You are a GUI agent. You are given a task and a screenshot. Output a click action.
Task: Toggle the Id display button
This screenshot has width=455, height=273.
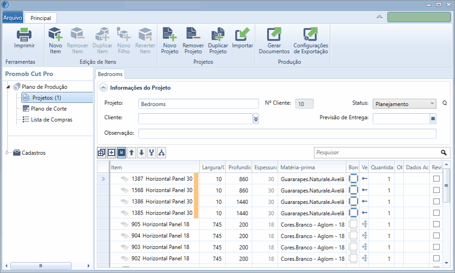click(121, 152)
